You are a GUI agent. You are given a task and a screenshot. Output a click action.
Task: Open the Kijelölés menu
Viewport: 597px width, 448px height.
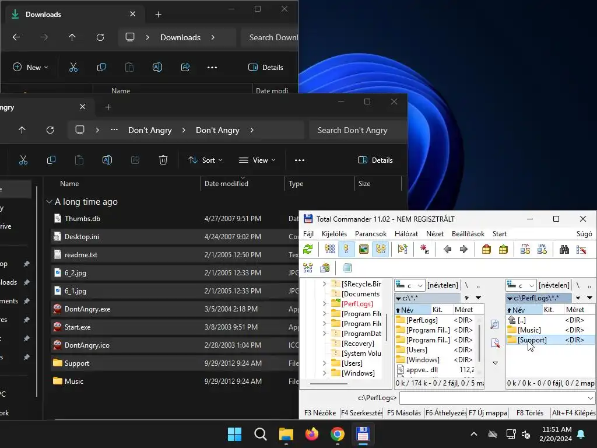(x=334, y=234)
